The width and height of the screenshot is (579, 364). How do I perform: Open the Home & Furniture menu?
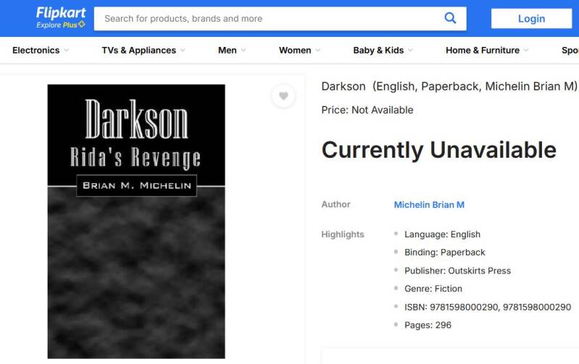click(x=482, y=50)
